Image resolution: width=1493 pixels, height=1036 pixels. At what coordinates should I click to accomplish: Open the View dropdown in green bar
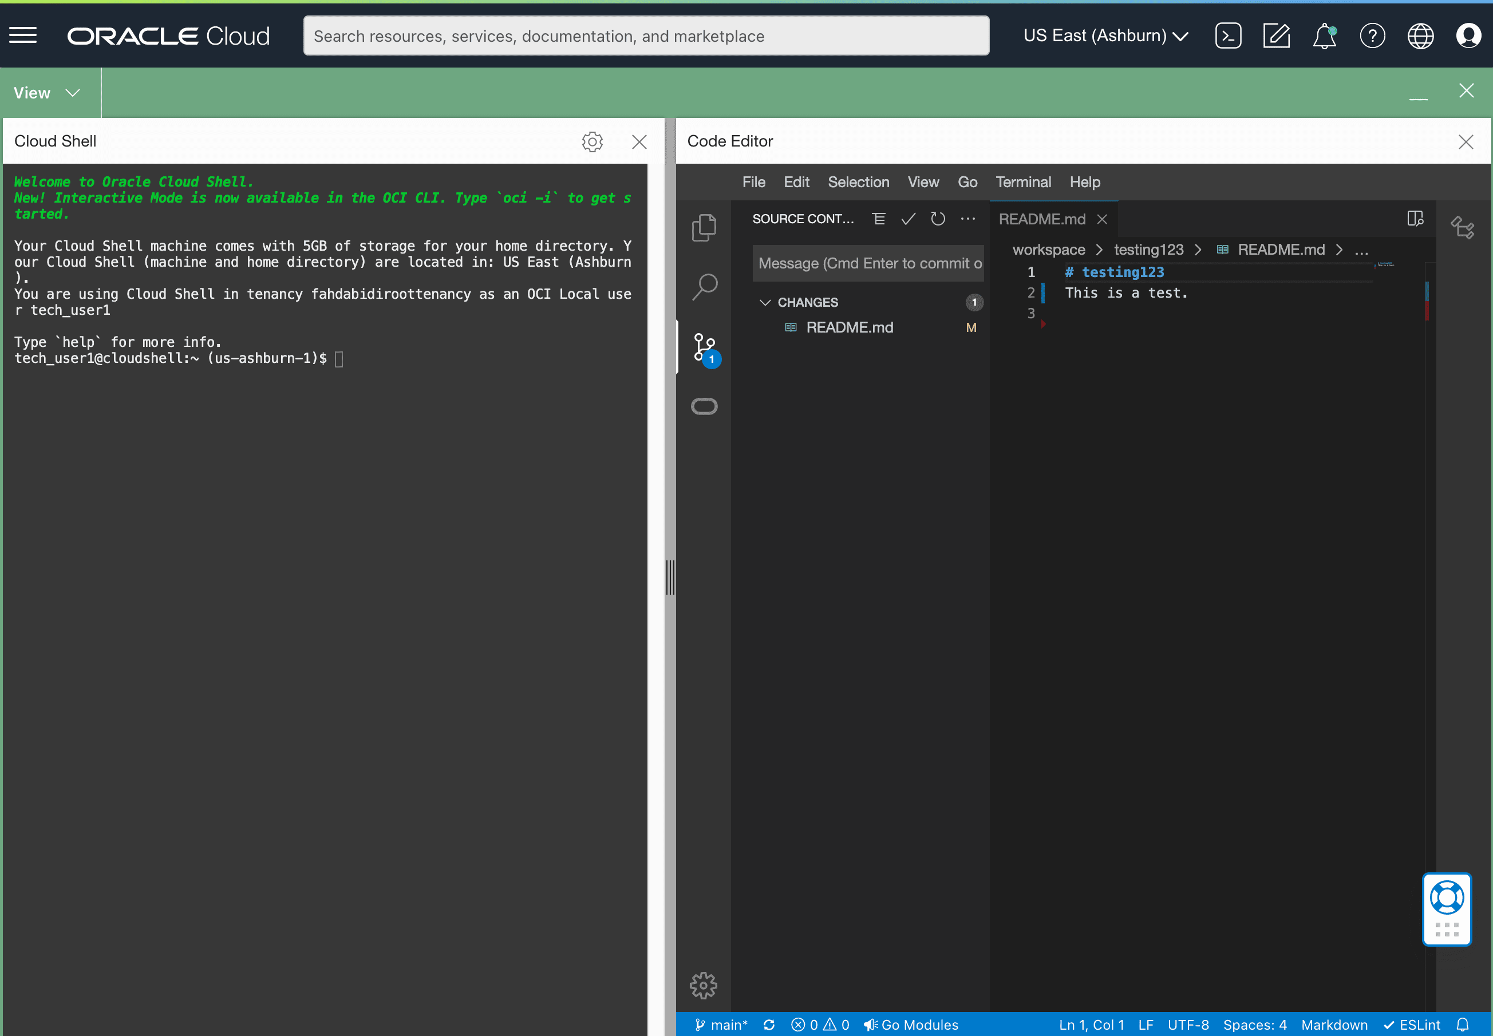coord(47,93)
